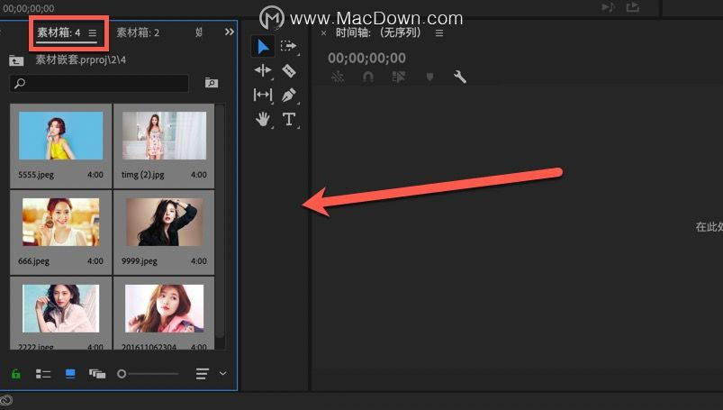Image resolution: width=723 pixels, height=410 pixels.
Task: Click export frame icon at top
Action: click(x=633, y=7)
